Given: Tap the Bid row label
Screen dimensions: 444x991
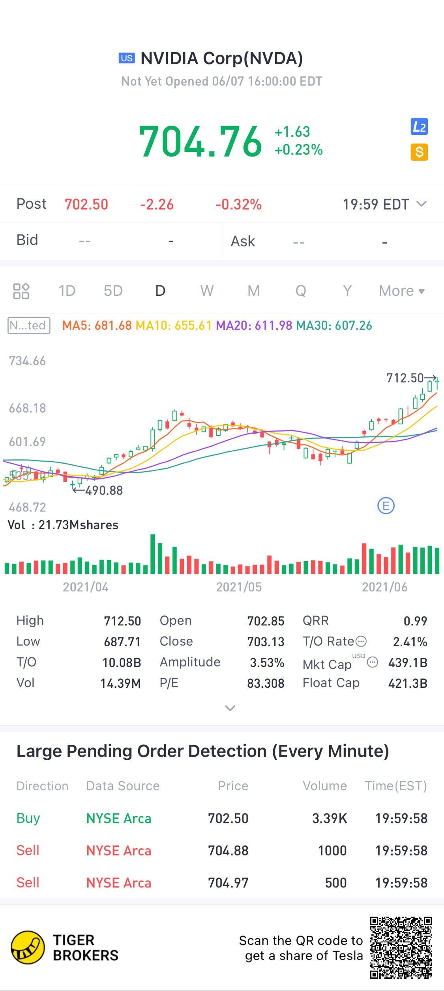Looking at the screenshot, I should coord(27,240).
